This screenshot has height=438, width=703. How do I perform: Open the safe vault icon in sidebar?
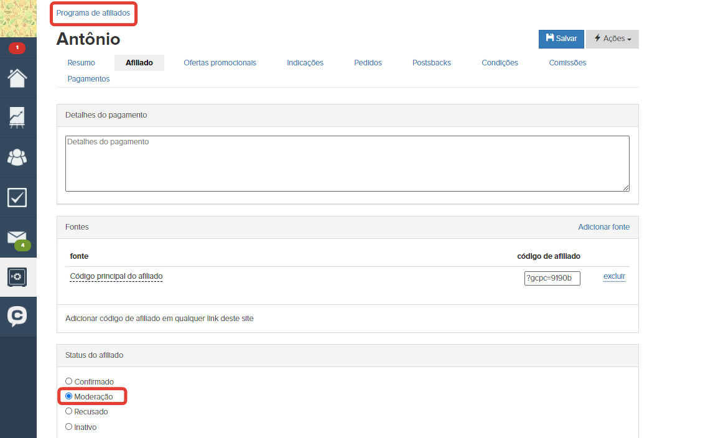tap(17, 277)
